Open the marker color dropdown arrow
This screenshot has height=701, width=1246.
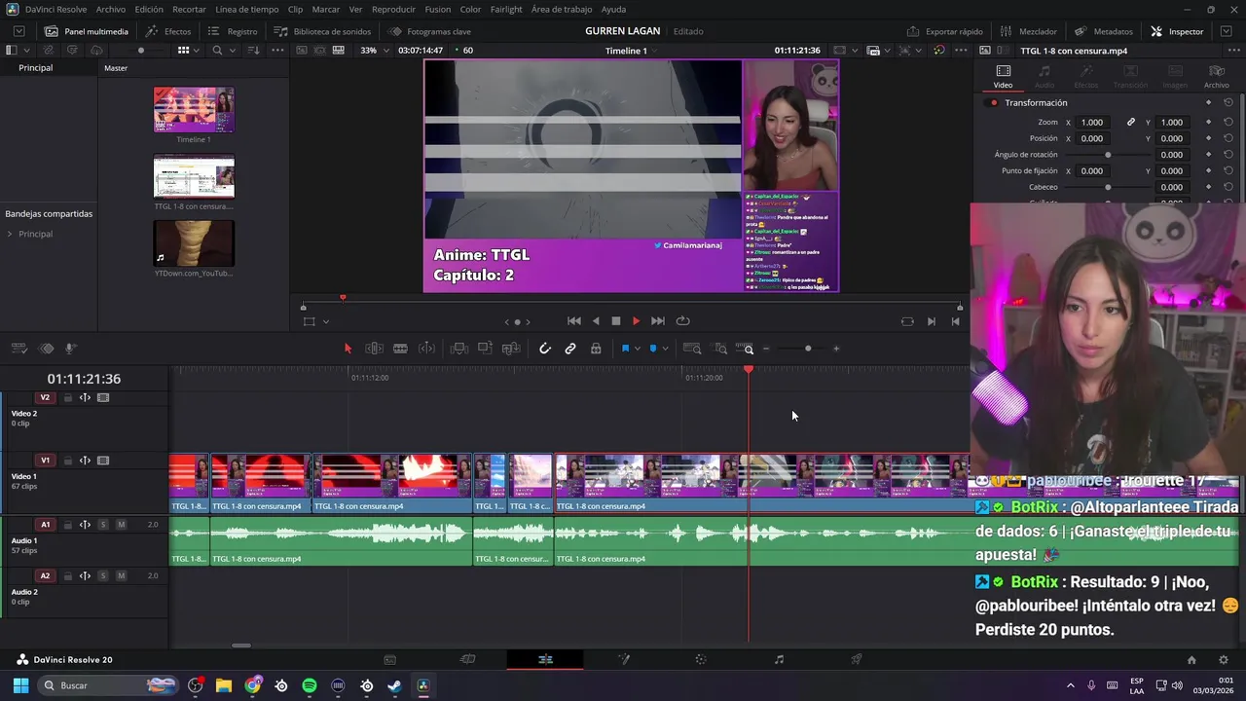coord(665,349)
